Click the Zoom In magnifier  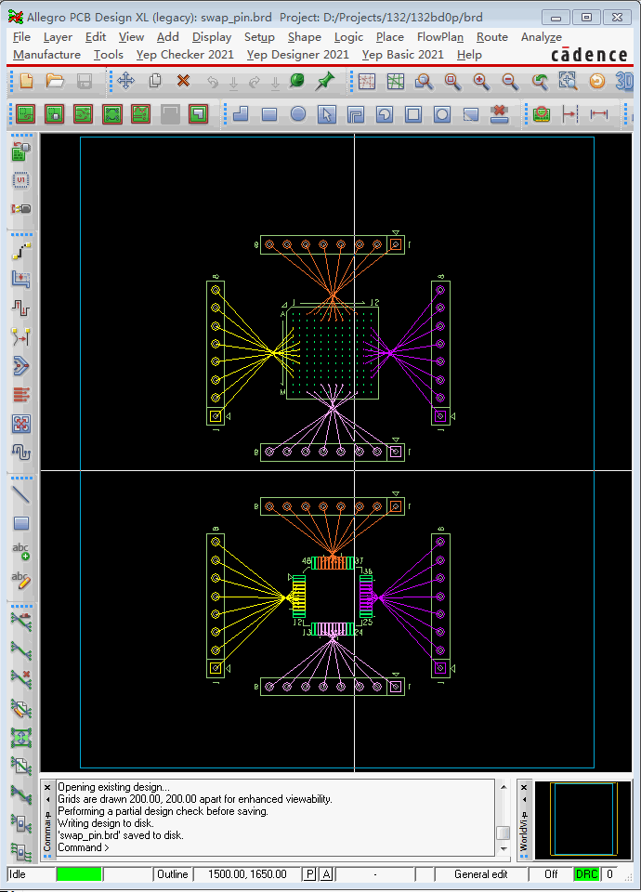[x=481, y=82]
